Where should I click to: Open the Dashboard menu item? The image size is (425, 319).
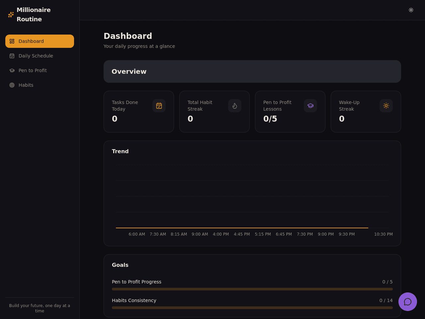40,41
